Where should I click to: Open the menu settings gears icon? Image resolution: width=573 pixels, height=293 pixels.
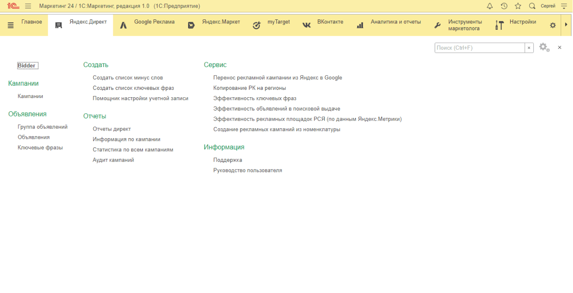(544, 48)
